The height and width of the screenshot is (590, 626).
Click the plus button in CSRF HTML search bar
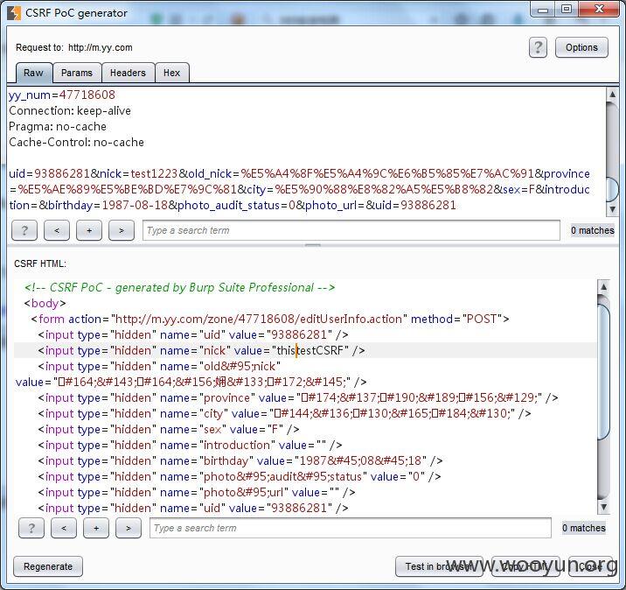point(96,528)
